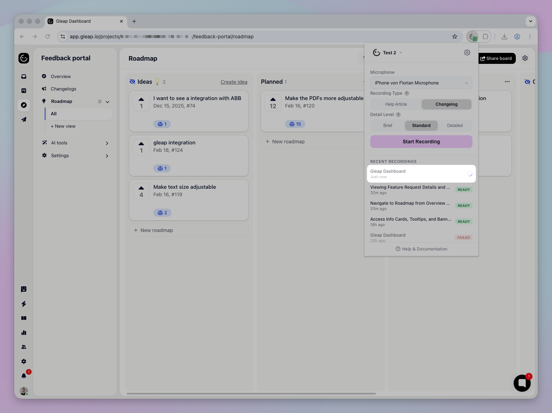This screenshot has width=552, height=413.
Task: Open the Gleap chat widget bubble
Action: (522, 383)
